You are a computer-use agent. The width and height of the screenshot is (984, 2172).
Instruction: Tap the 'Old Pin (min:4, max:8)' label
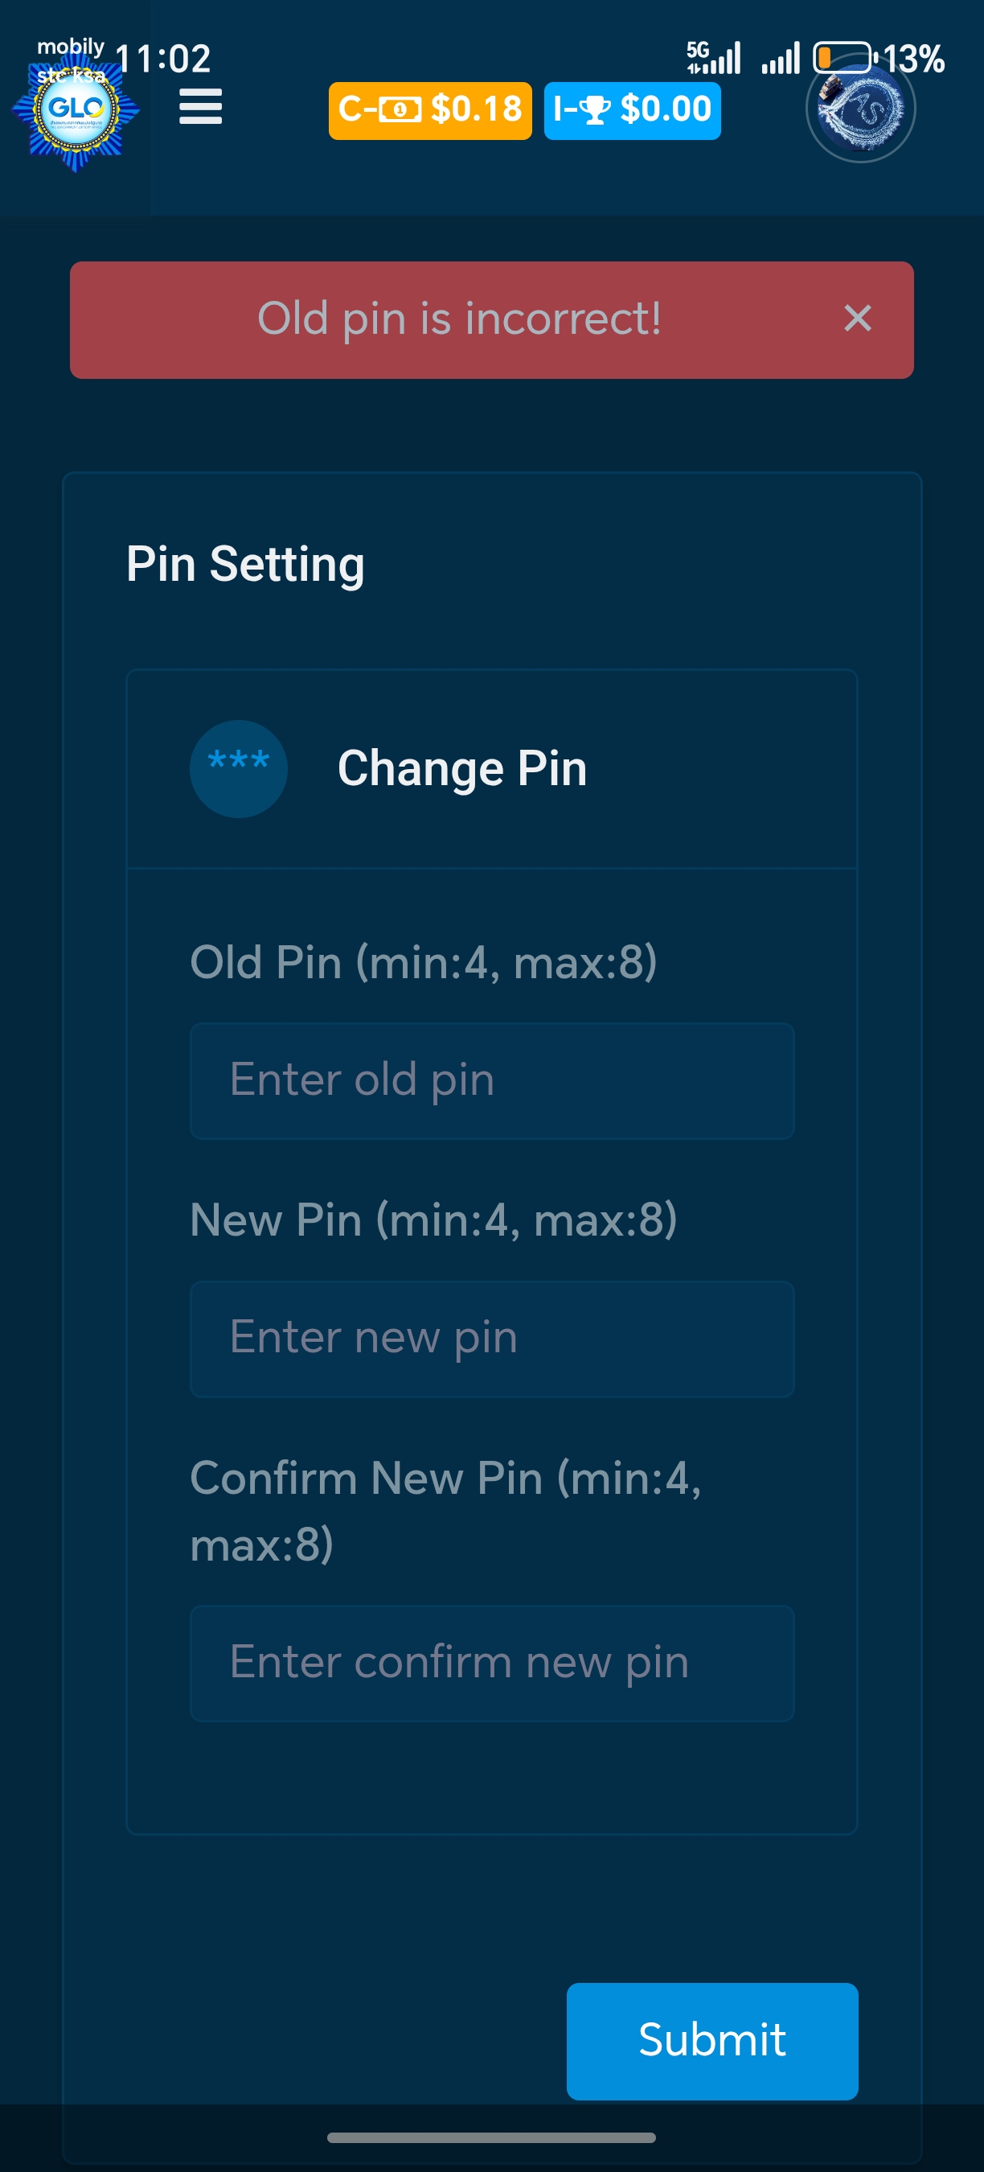point(423,962)
